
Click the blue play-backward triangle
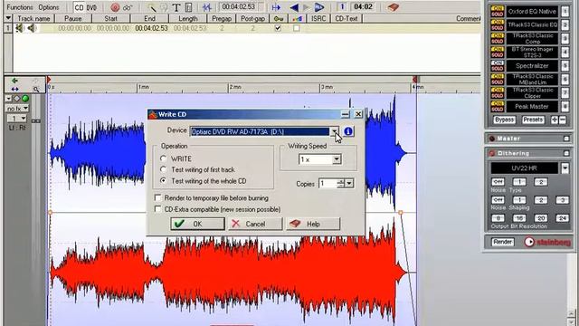point(294,7)
